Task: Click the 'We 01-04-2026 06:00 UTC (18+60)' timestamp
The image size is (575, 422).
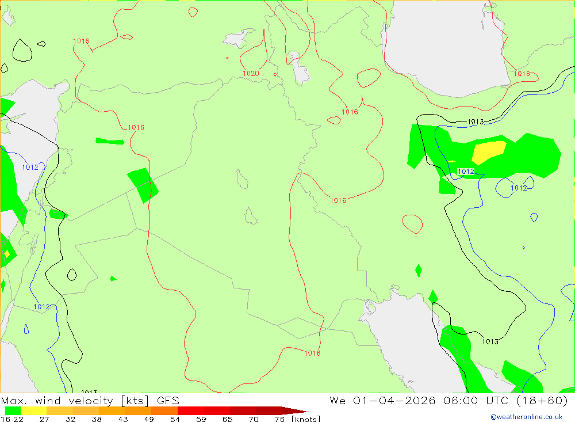Action: (448, 400)
